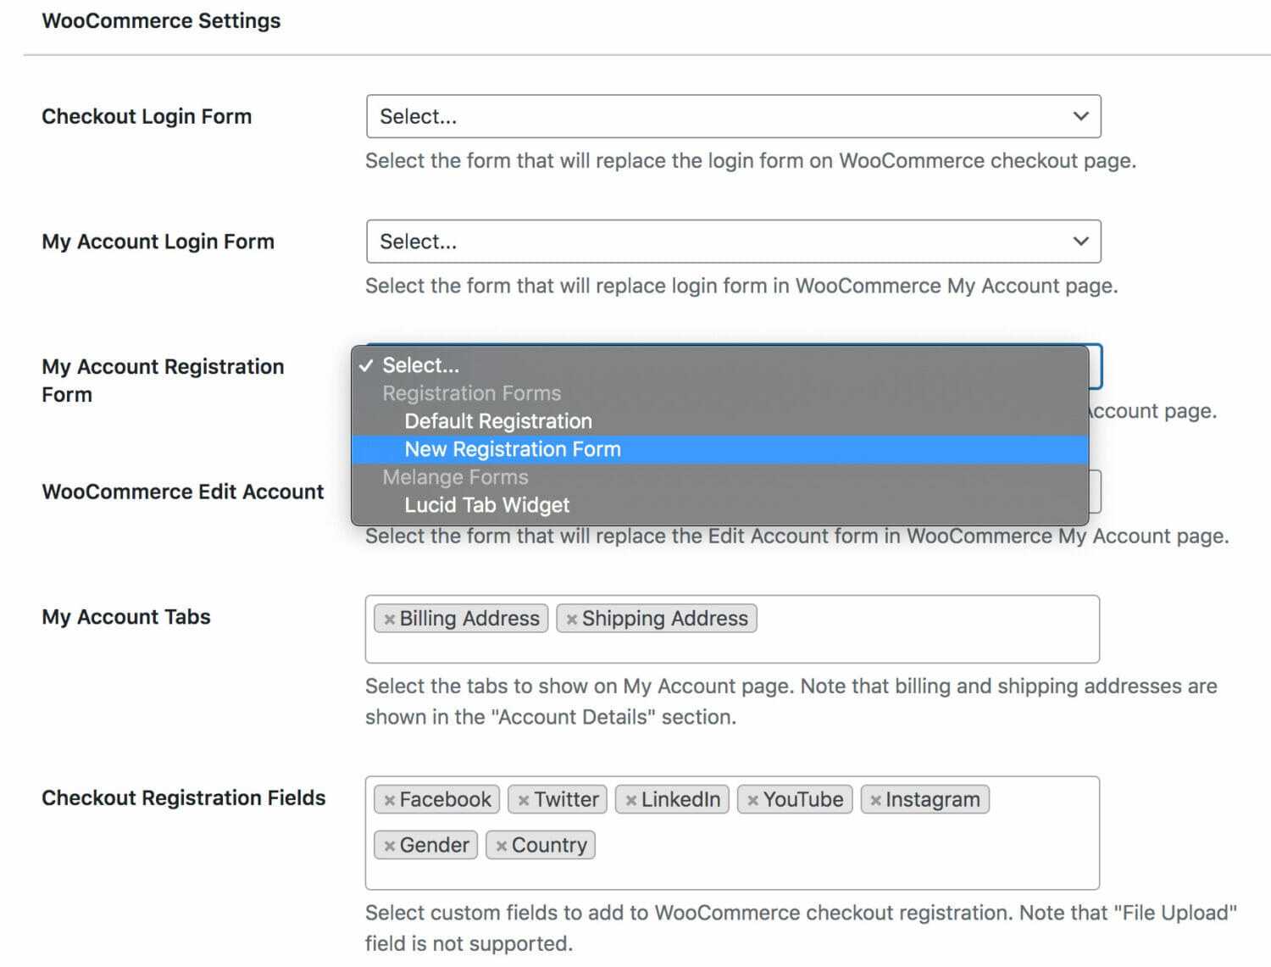
Task: Click the Twitter tag text
Action: point(566,799)
